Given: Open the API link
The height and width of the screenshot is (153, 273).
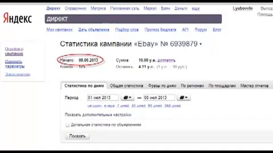Looking at the screenshot, I should (x=185, y=30).
